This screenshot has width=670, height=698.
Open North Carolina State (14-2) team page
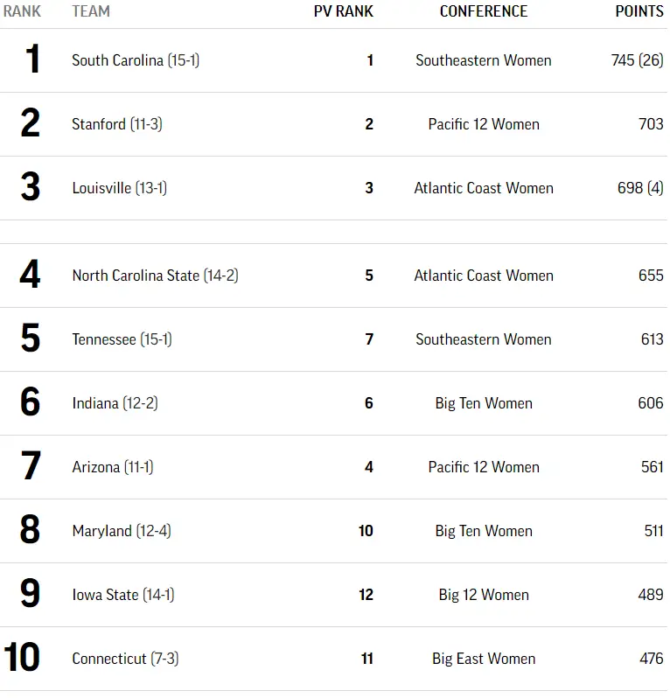click(155, 276)
